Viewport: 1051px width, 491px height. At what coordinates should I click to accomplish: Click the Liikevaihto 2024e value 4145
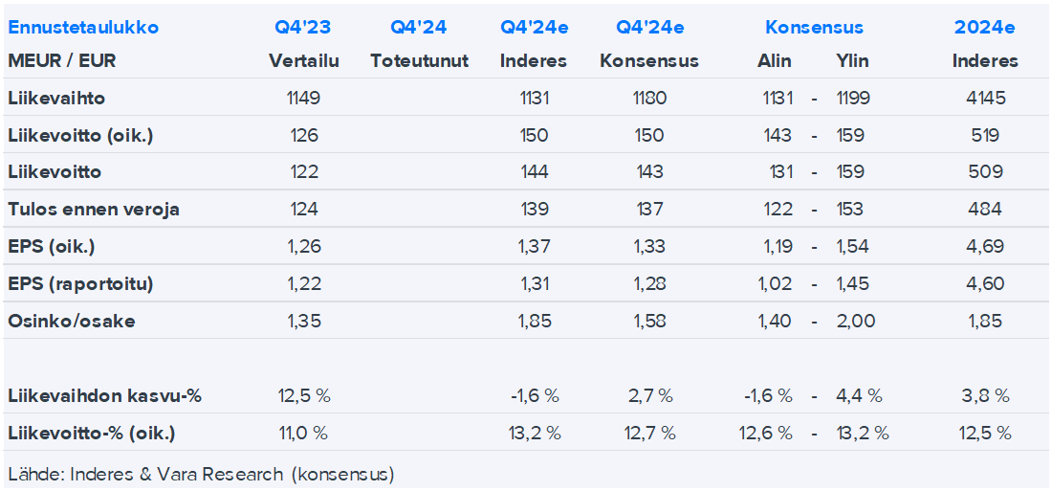point(985,98)
